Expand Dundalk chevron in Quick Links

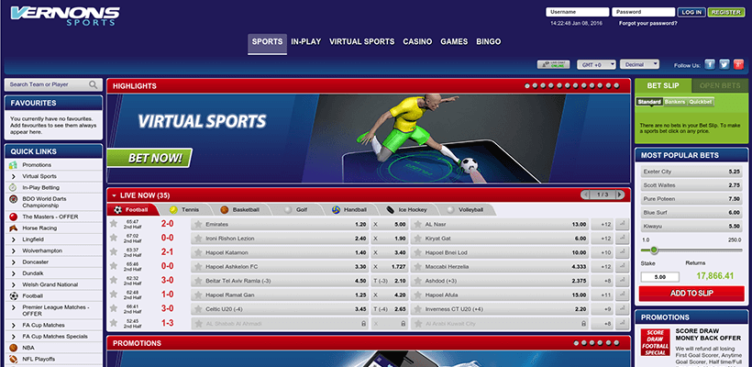(x=14, y=273)
